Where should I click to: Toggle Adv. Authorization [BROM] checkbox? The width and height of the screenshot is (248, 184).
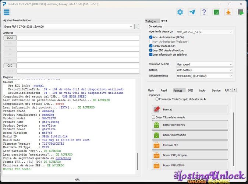pos(151,37)
